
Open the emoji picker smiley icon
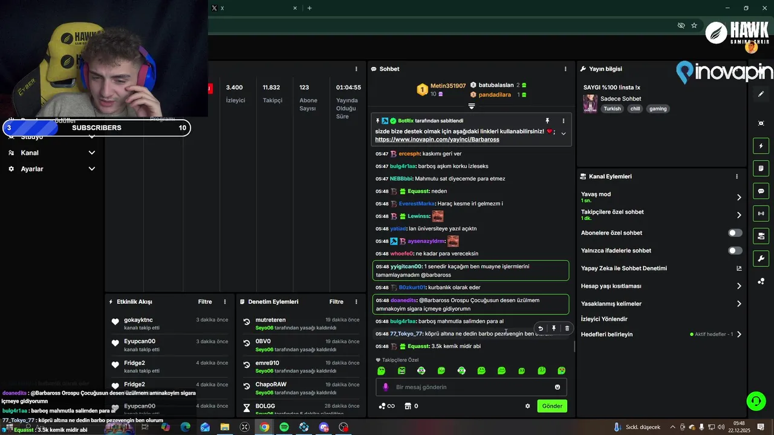click(x=558, y=387)
